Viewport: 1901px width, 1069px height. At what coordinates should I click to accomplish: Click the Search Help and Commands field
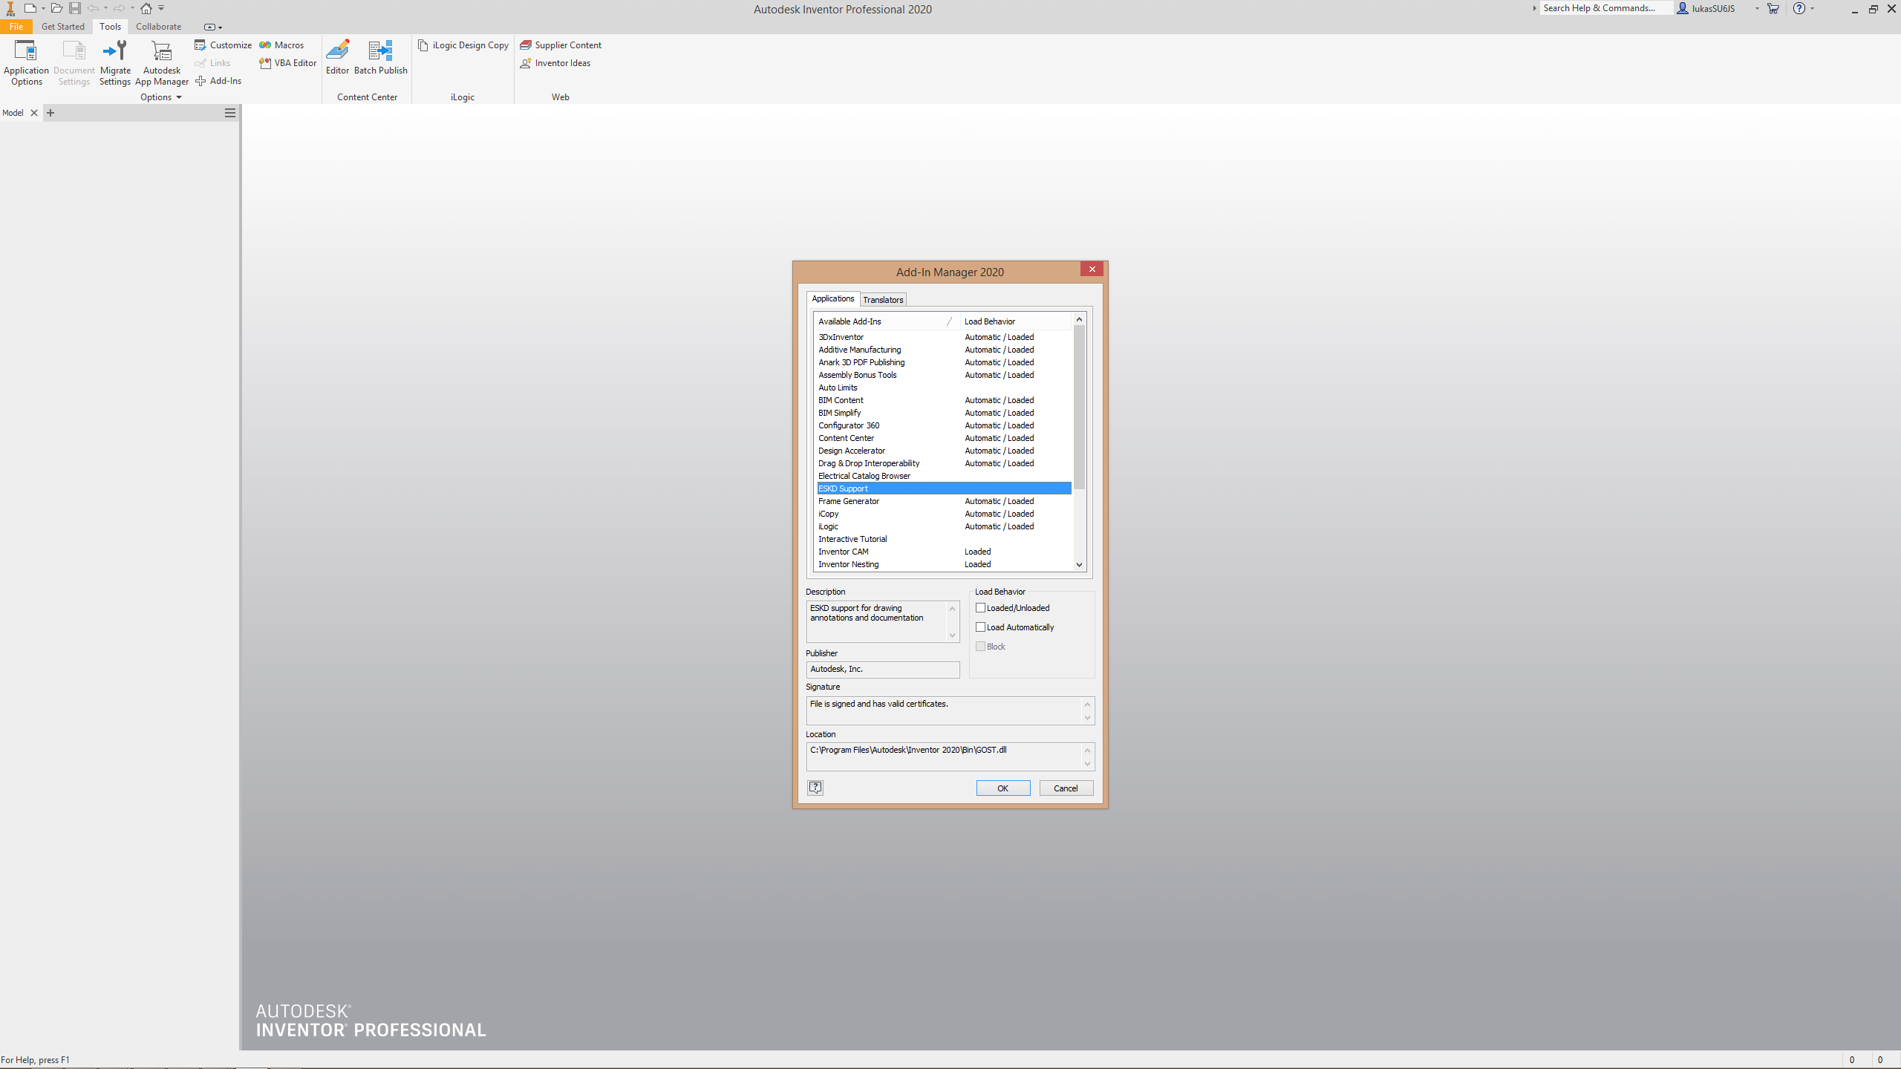pyautogui.click(x=1604, y=8)
